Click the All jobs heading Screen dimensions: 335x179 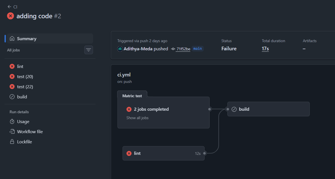pos(13,50)
